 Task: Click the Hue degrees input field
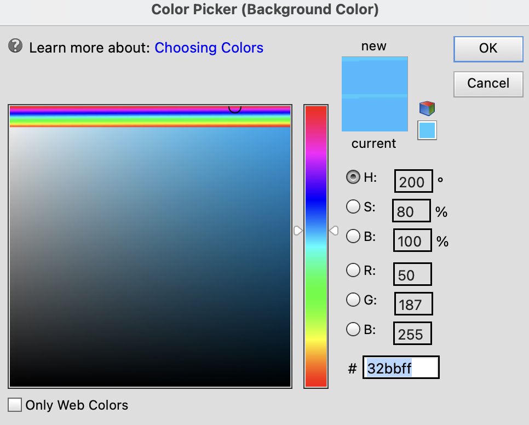pos(413,181)
